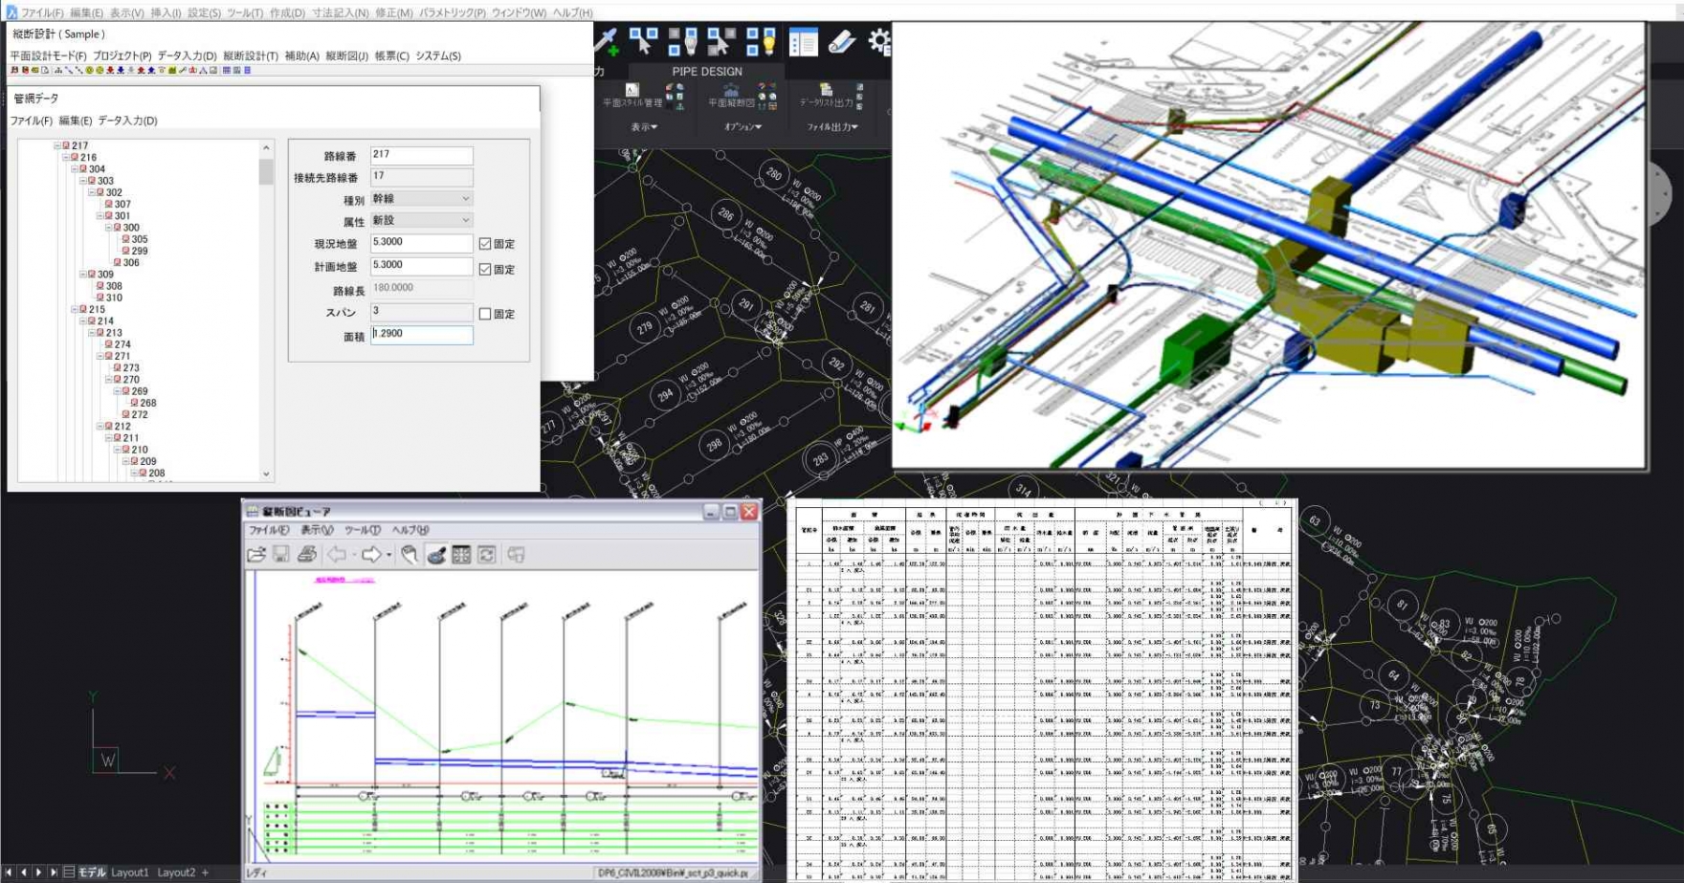
Task: Click the eyedropper add tool in ribbon
Action: [x=608, y=42]
